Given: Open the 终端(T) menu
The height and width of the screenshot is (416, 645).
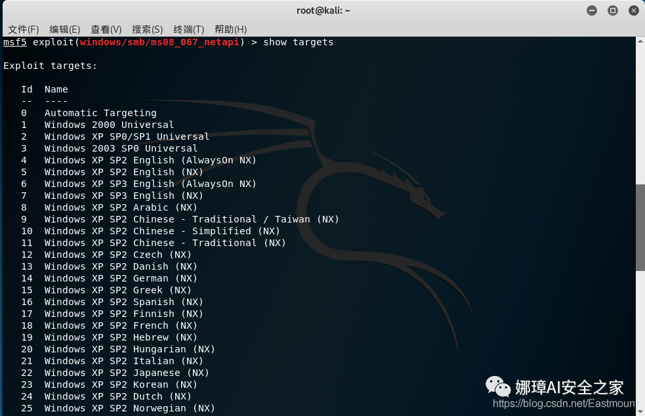Looking at the screenshot, I should pos(189,30).
